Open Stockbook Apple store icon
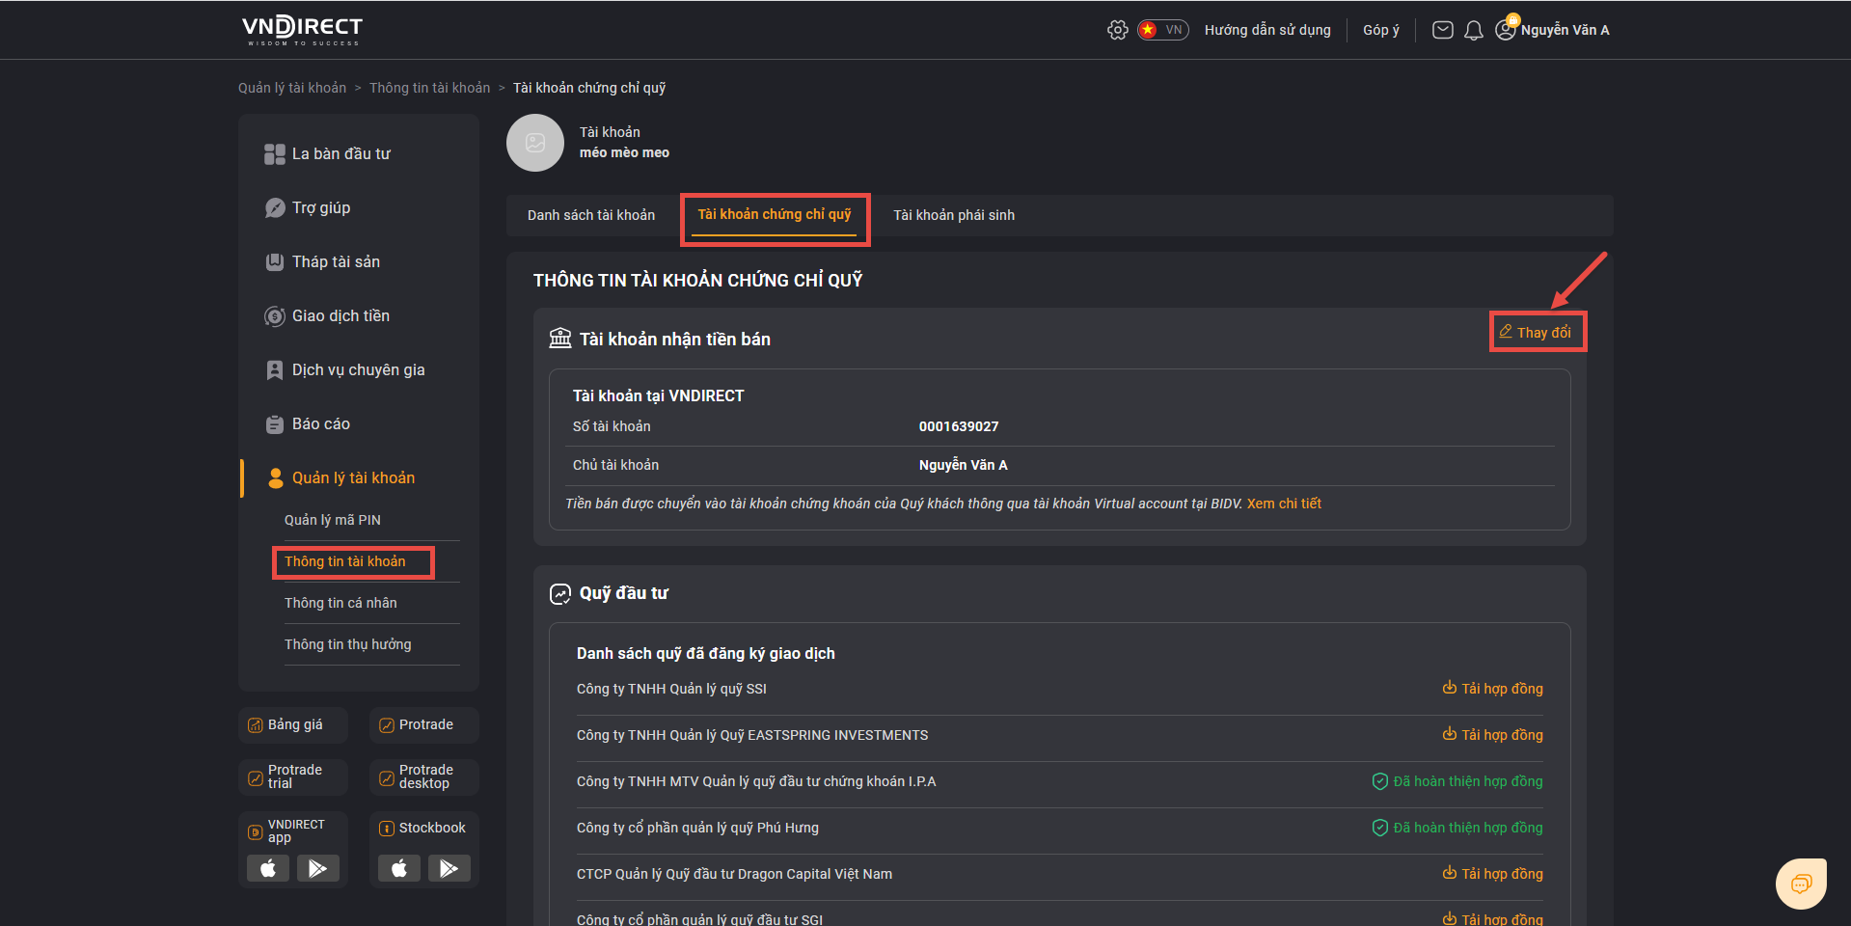 [399, 869]
